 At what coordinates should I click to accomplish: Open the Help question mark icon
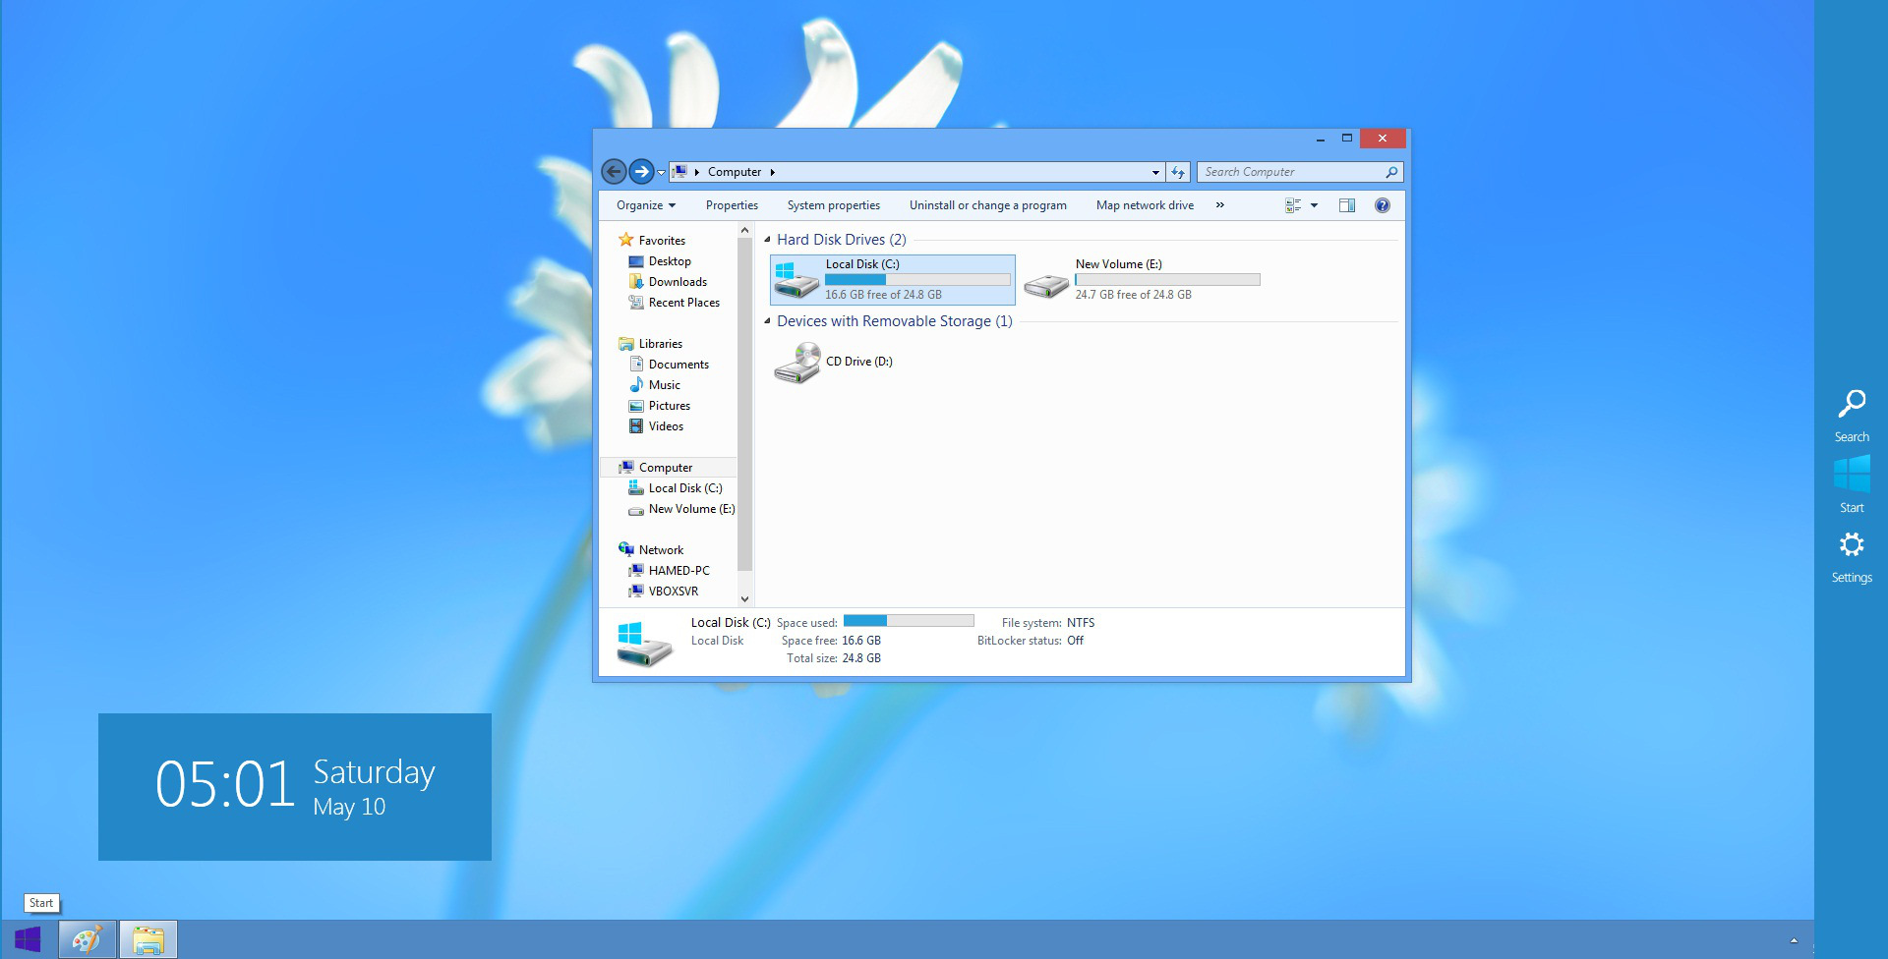pyautogui.click(x=1382, y=205)
